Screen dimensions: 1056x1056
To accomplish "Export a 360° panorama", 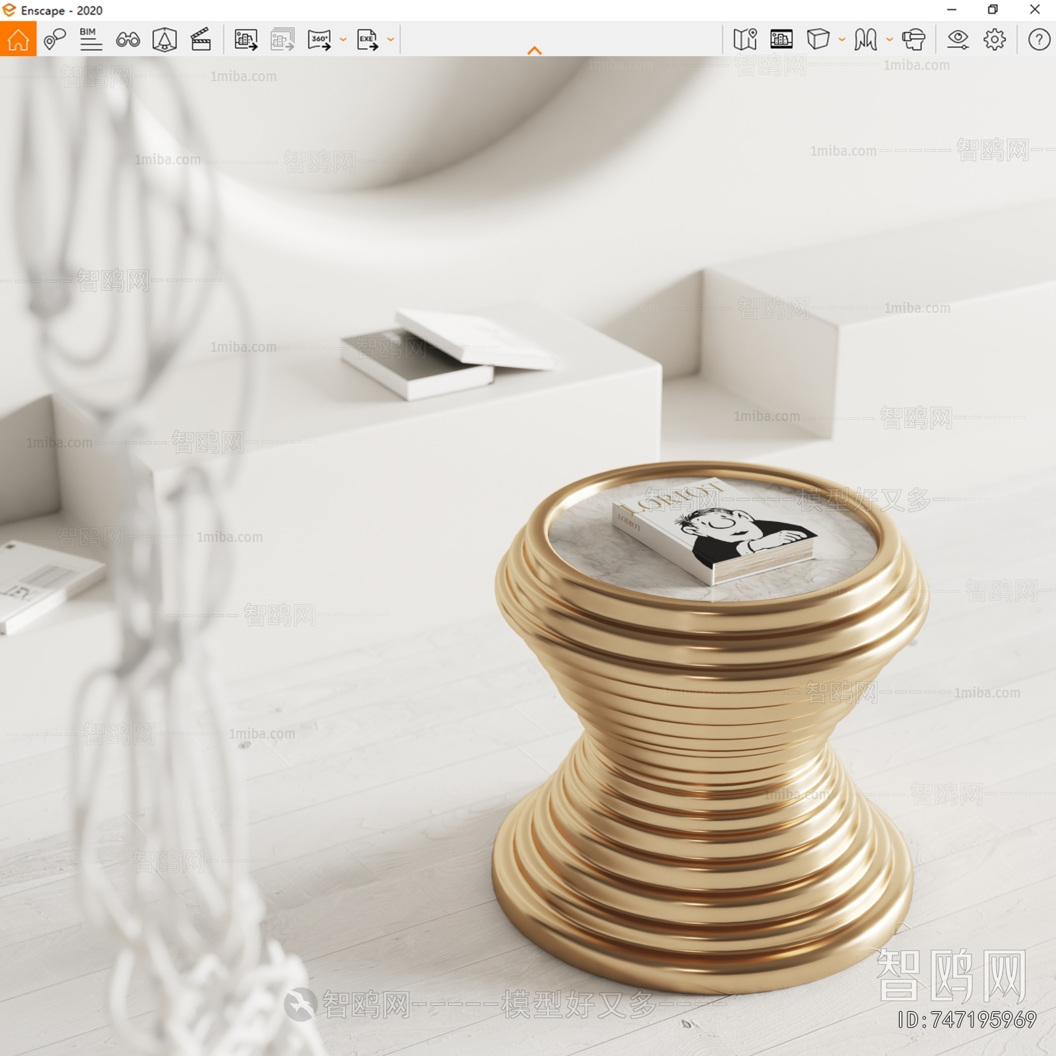I will 319,40.
